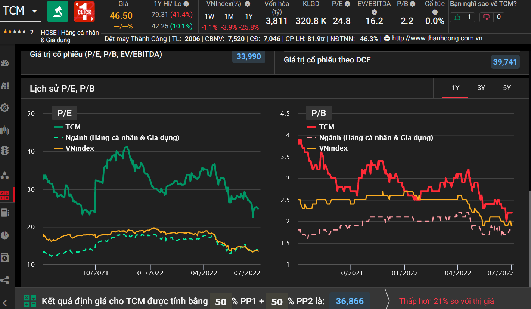Vote thumbs up for TCM

pos(462,17)
